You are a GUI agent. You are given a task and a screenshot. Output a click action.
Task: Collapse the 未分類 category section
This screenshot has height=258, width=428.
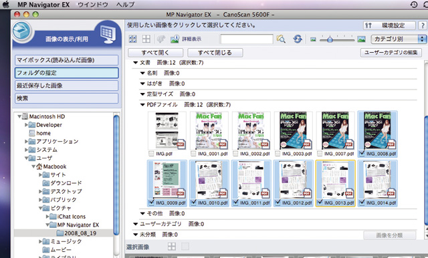click(135, 235)
